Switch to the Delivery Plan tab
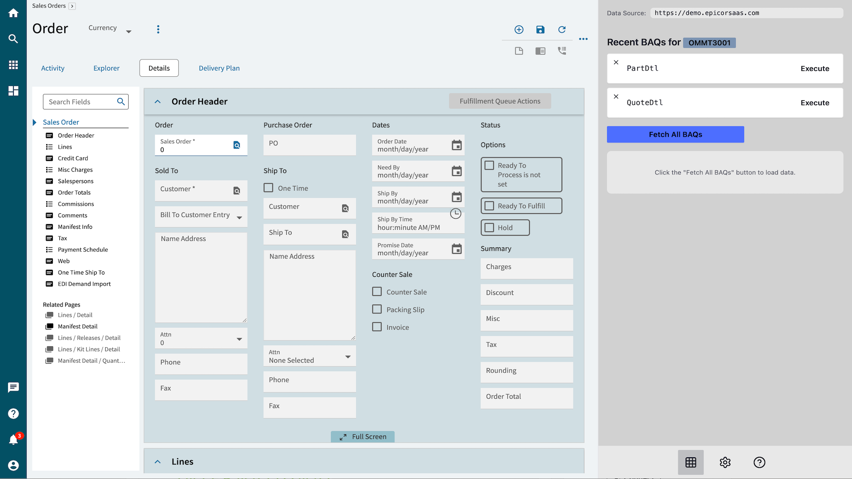852x479 pixels. pyautogui.click(x=219, y=68)
